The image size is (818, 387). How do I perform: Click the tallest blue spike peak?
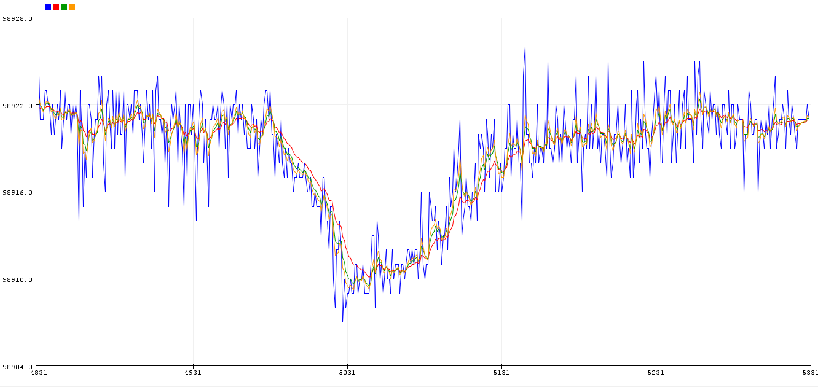click(x=525, y=47)
